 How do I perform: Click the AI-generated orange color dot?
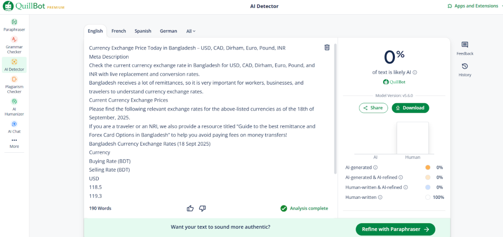pyautogui.click(x=428, y=167)
